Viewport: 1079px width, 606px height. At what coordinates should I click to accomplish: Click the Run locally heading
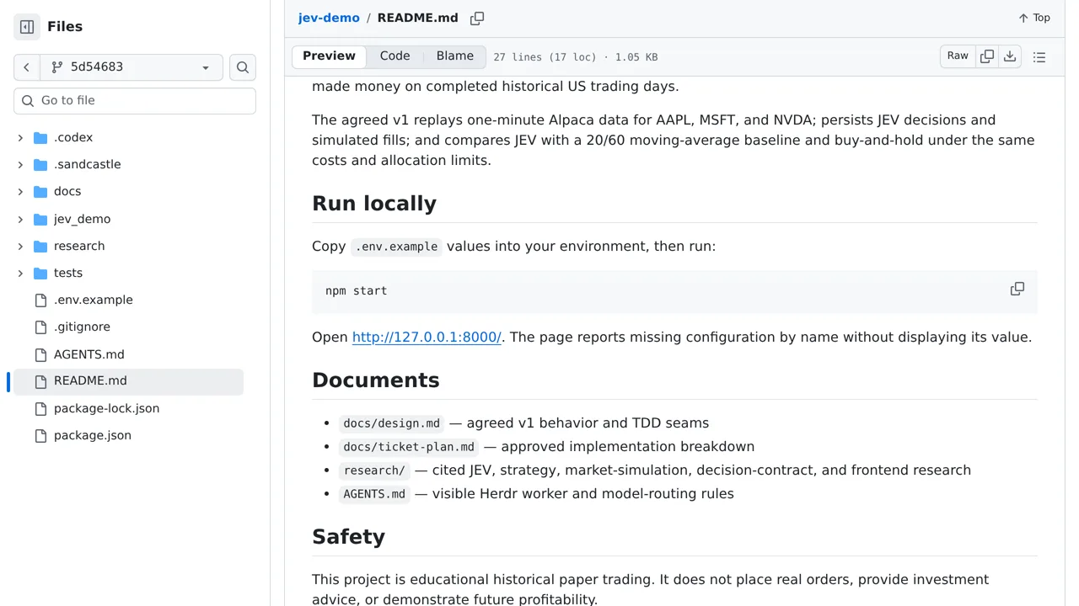pyautogui.click(x=374, y=204)
